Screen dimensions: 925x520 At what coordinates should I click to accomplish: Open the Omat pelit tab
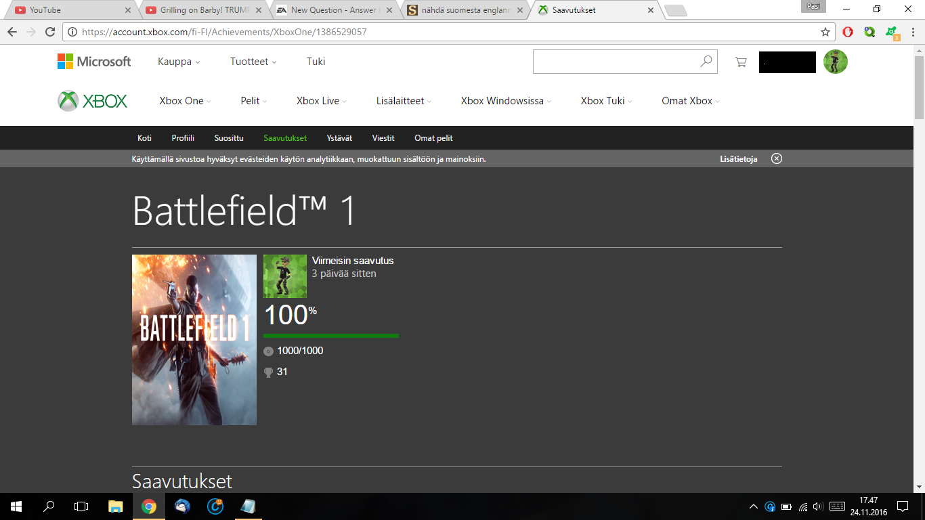433,138
